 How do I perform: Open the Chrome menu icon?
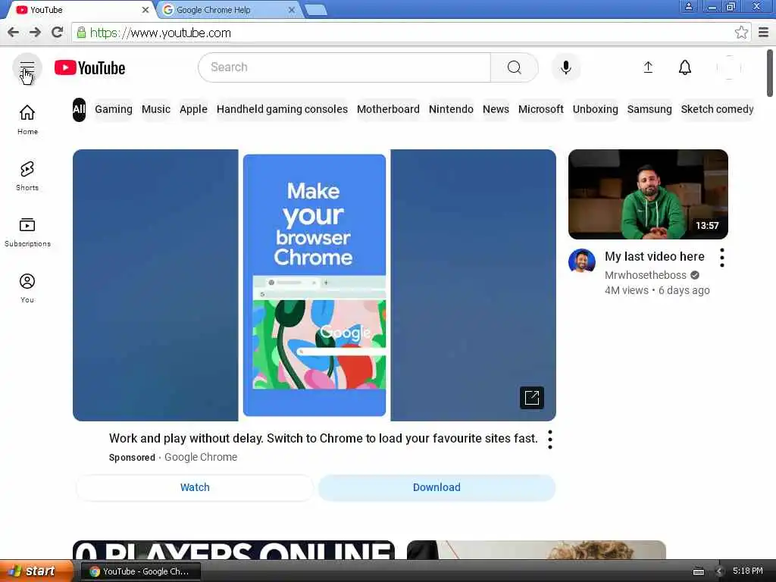764,33
